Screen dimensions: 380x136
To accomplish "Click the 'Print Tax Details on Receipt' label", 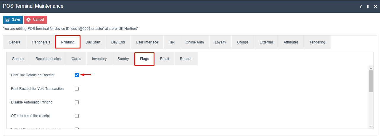I will pos(33,75).
